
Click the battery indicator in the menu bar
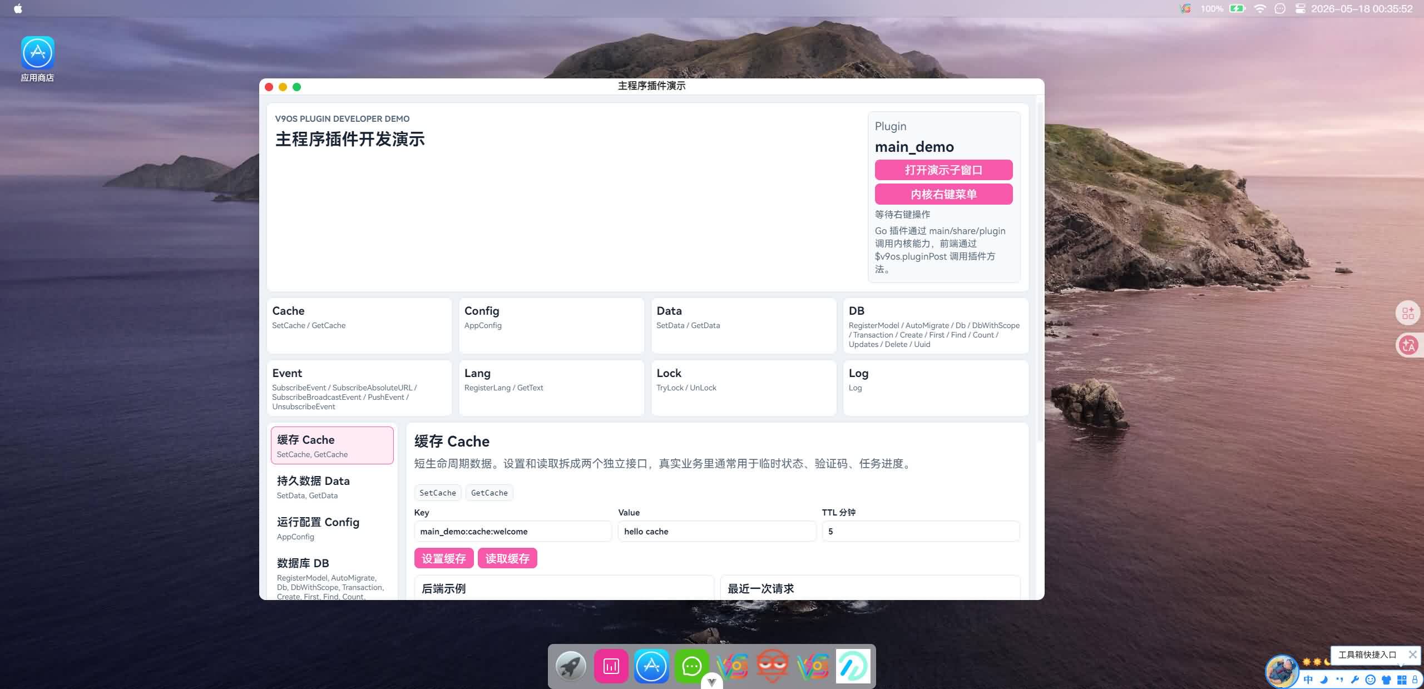(1237, 8)
